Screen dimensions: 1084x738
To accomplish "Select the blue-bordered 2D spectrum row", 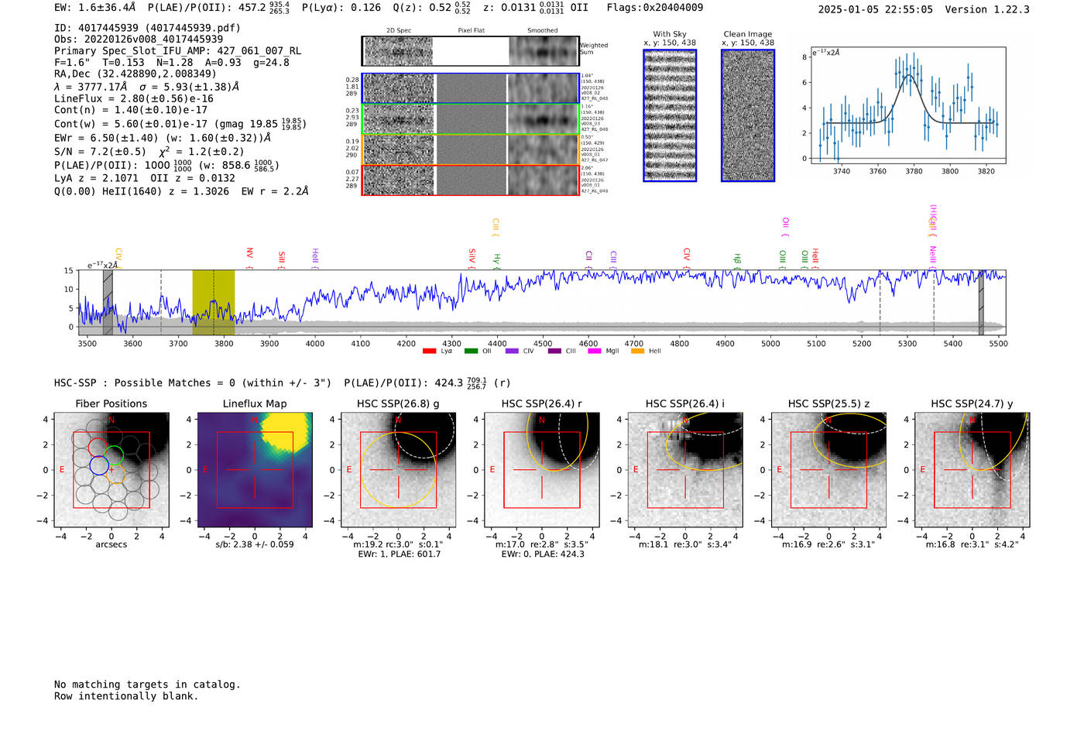I will point(471,88).
